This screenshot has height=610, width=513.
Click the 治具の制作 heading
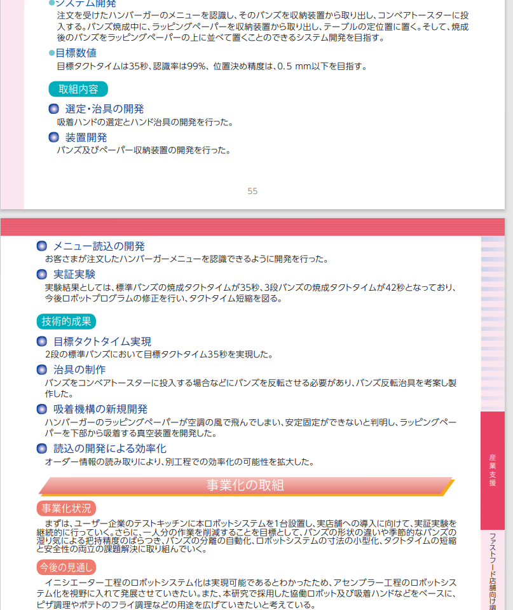[x=79, y=370]
